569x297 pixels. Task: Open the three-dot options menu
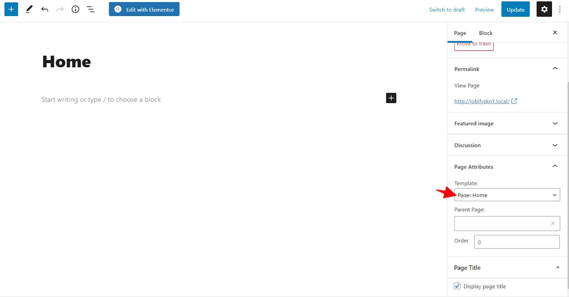tap(560, 9)
